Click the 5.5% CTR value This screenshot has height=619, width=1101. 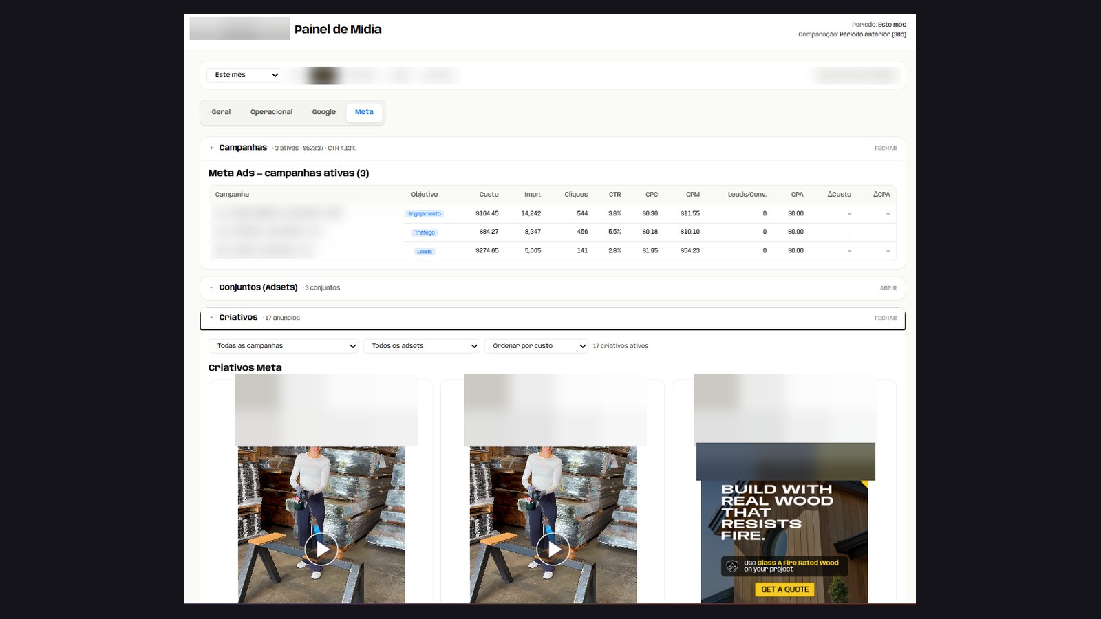(614, 232)
